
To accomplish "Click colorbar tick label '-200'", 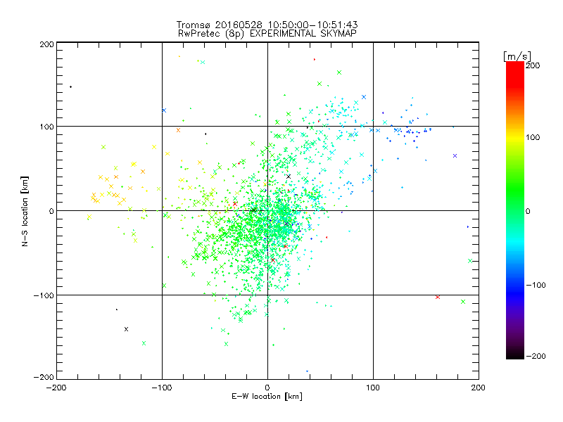I will 536,356.
